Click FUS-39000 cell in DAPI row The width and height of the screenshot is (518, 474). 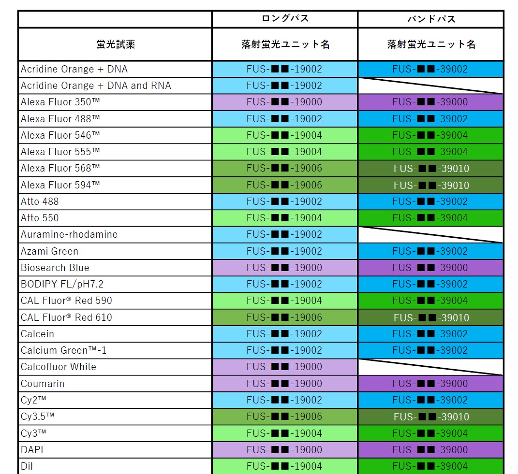(x=431, y=449)
